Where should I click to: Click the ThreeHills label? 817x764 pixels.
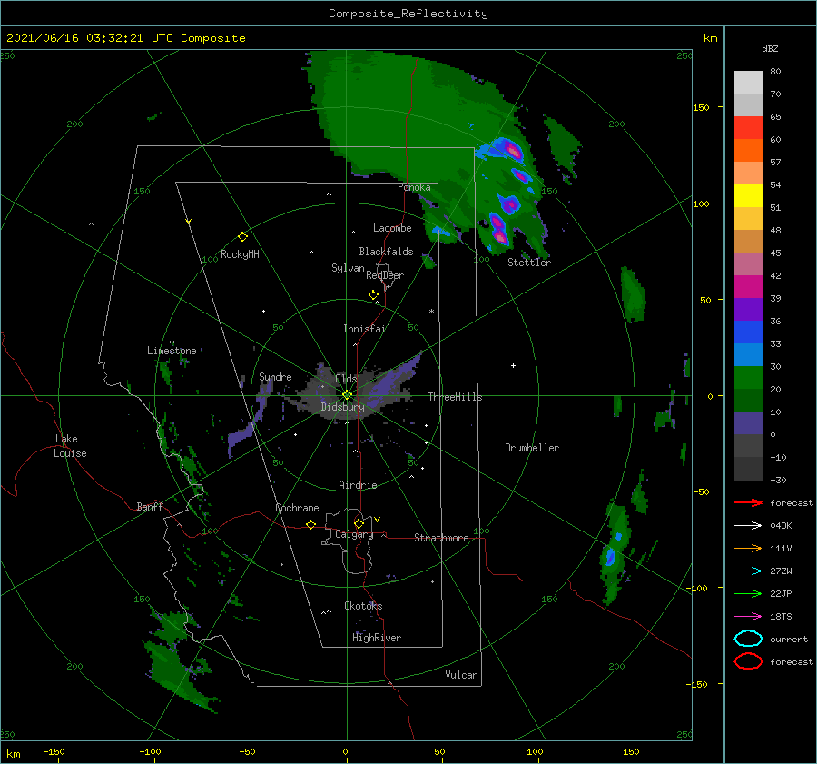tap(455, 397)
